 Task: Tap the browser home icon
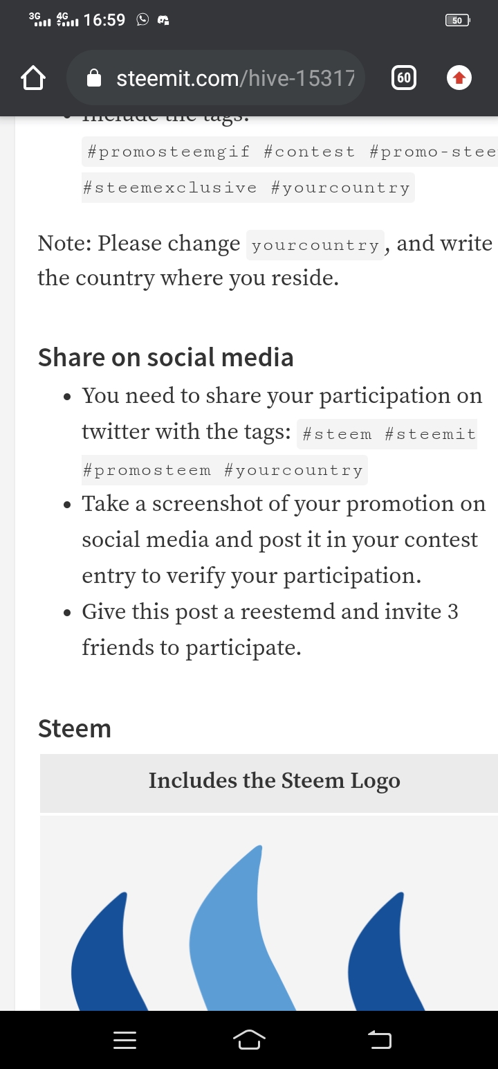point(33,78)
